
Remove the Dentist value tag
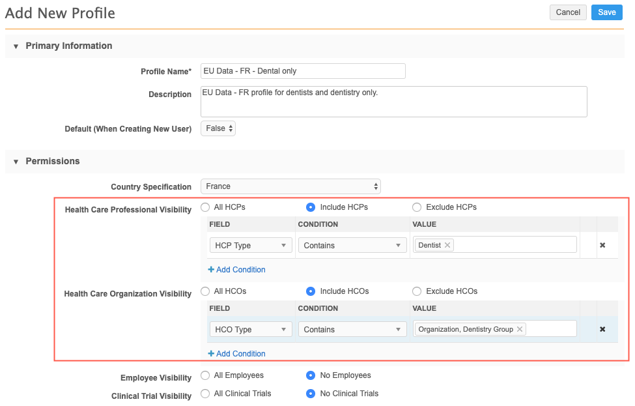[447, 246]
